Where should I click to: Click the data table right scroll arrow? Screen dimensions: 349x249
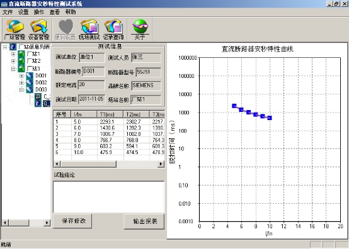click(161, 164)
